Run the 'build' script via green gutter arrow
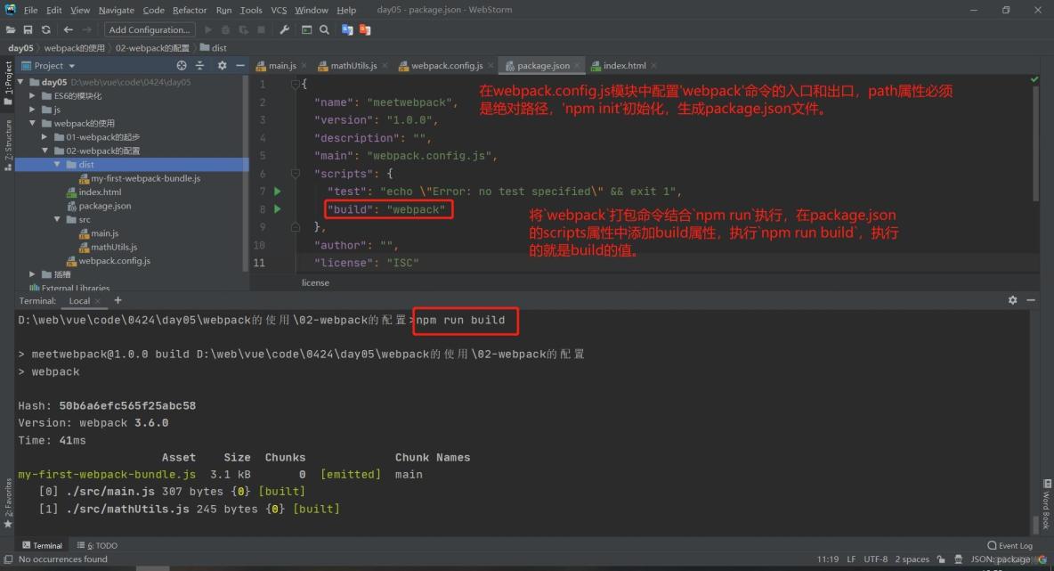 click(276, 208)
